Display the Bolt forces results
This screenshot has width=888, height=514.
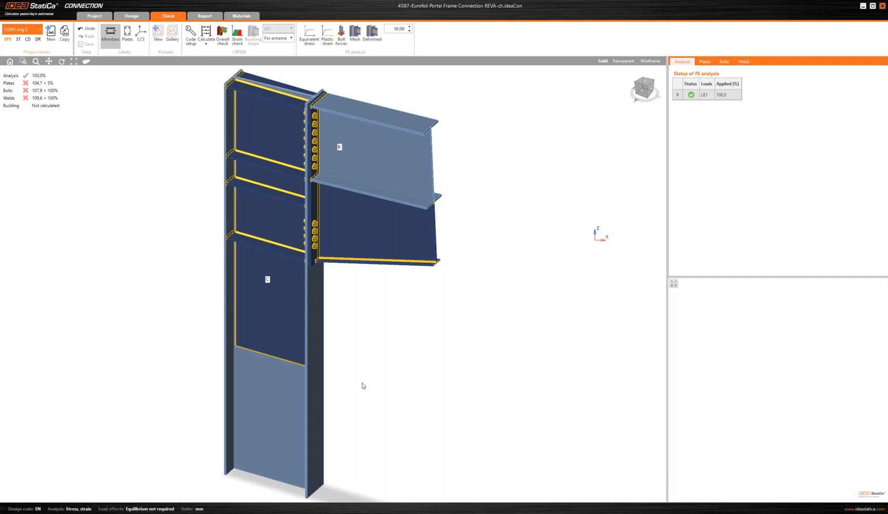tap(341, 34)
